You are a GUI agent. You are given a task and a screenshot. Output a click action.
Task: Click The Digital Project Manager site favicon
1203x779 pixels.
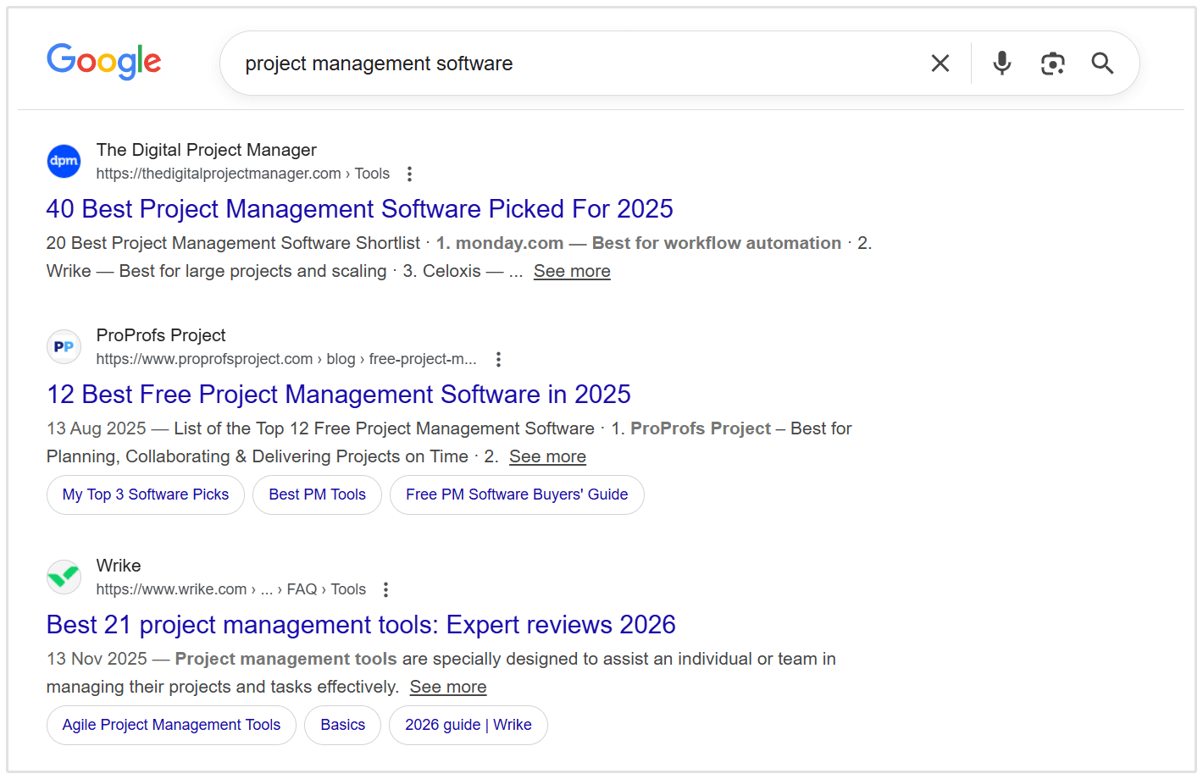tap(64, 161)
